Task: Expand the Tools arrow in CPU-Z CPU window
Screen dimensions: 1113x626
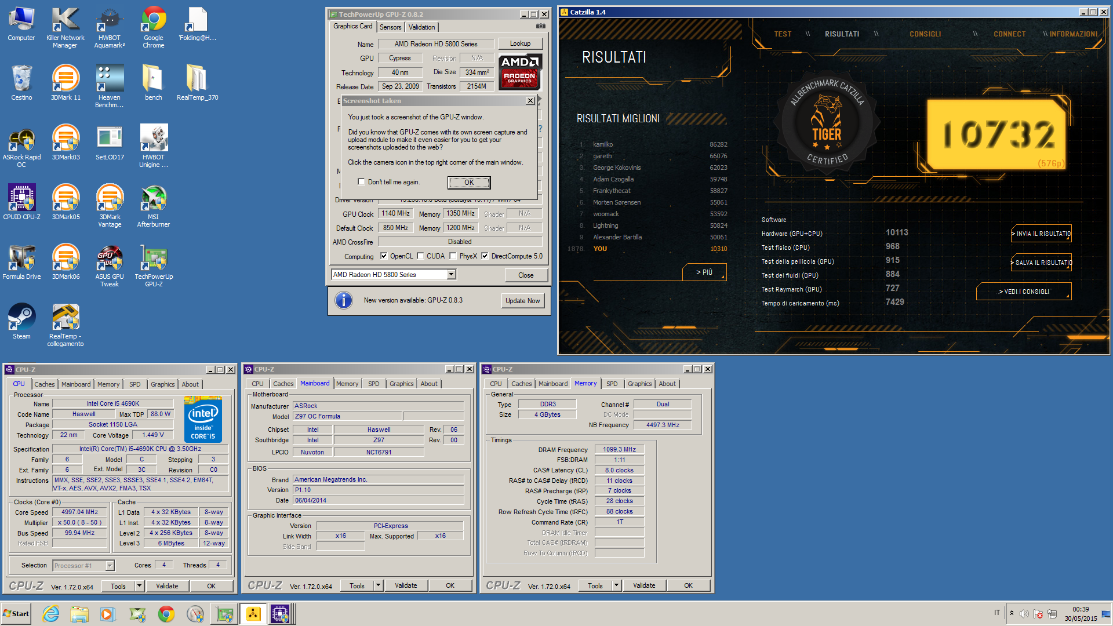Action: click(139, 586)
